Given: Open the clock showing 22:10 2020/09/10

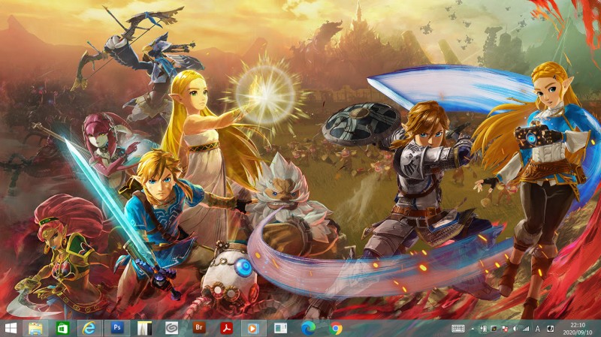Looking at the screenshot, I should click(578, 329).
